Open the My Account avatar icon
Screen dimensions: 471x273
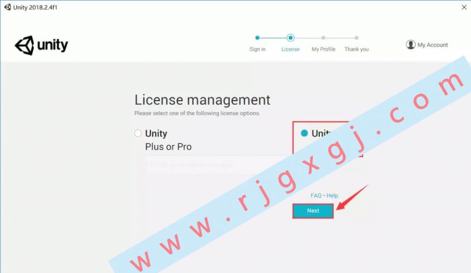[x=410, y=45]
